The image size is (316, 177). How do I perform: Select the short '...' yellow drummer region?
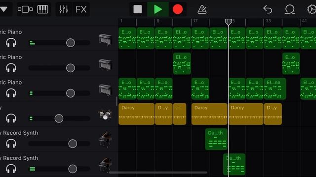(180, 114)
